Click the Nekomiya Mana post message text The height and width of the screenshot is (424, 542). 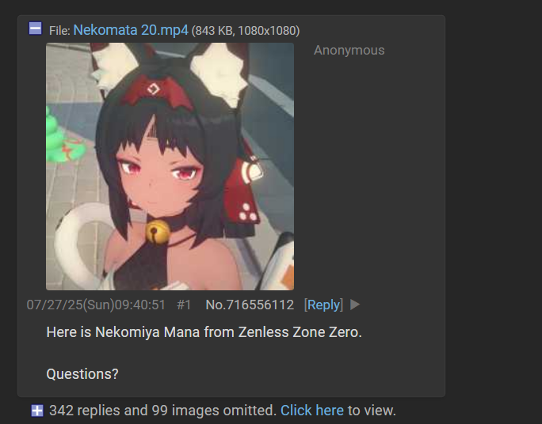coord(204,332)
